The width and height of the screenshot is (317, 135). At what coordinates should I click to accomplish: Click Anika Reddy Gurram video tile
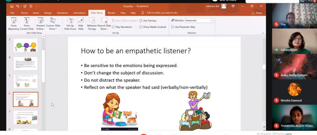tap(294, 66)
